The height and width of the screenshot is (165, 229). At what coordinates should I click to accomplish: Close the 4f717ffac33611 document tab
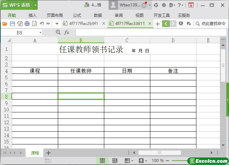pyautogui.click(x=150, y=23)
